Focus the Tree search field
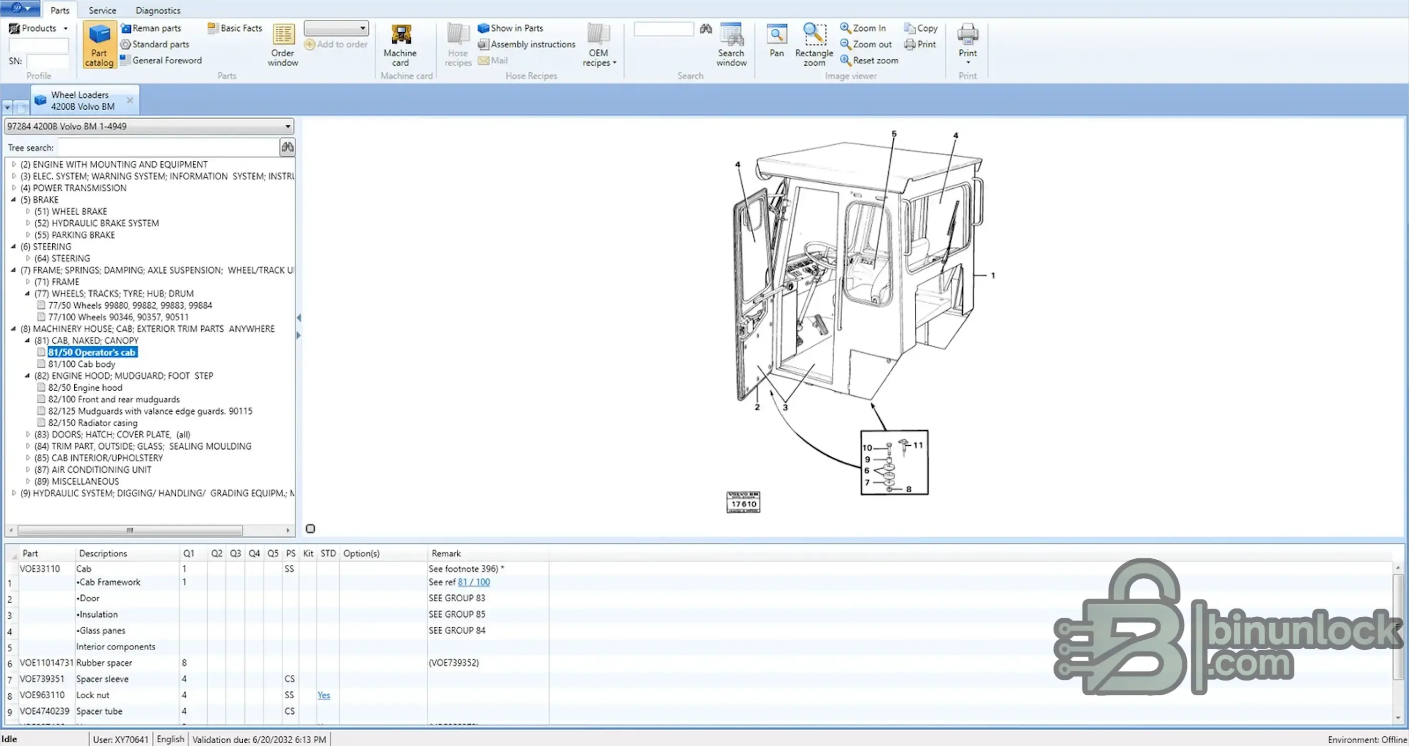The height and width of the screenshot is (746, 1409). (169, 147)
